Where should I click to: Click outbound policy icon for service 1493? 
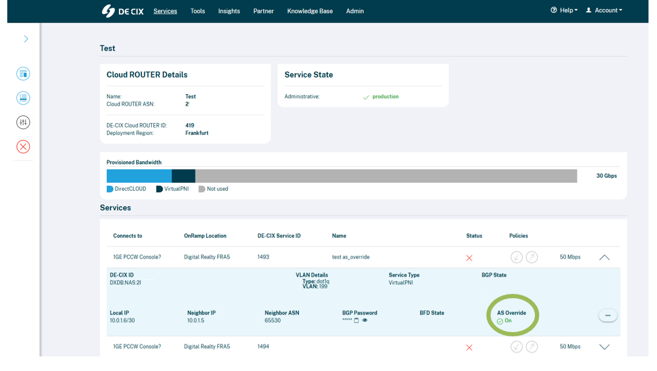click(x=532, y=257)
